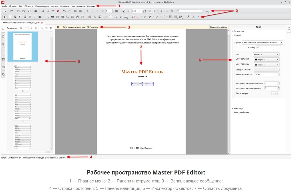The height and width of the screenshot is (195, 291).
Task: Open the Search tab in the side panel
Action: click(x=3, y=52)
